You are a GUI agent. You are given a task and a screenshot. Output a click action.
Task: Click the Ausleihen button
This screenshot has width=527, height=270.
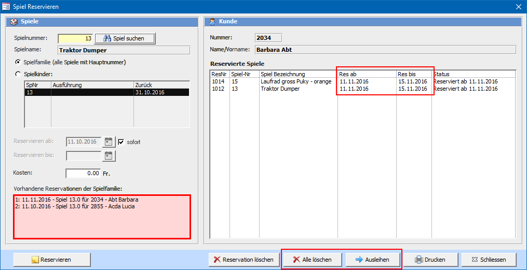[372, 260]
